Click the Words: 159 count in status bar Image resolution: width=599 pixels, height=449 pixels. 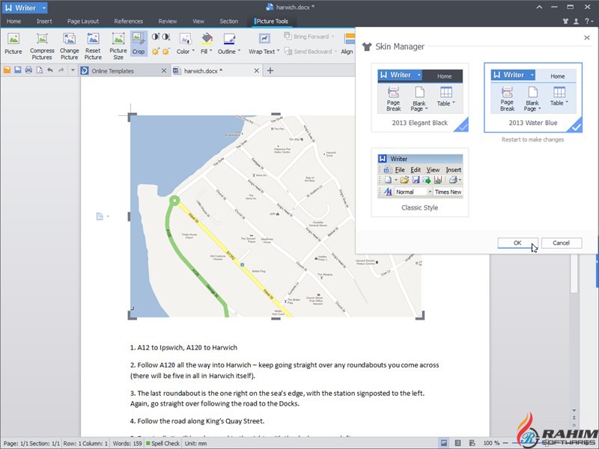tap(127, 443)
